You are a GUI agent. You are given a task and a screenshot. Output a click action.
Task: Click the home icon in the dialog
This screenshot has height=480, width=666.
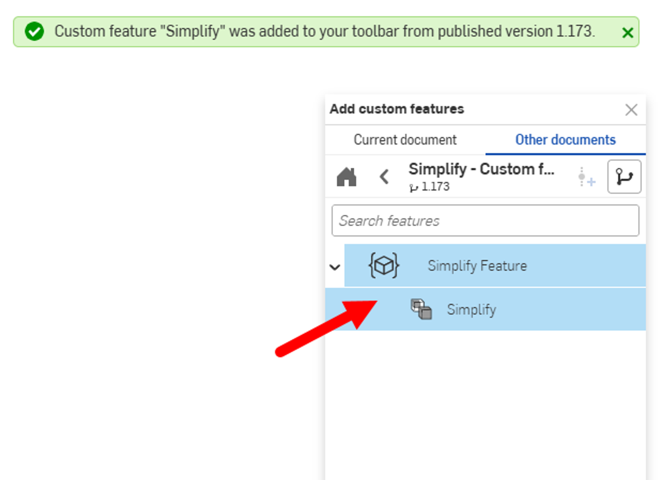point(346,177)
